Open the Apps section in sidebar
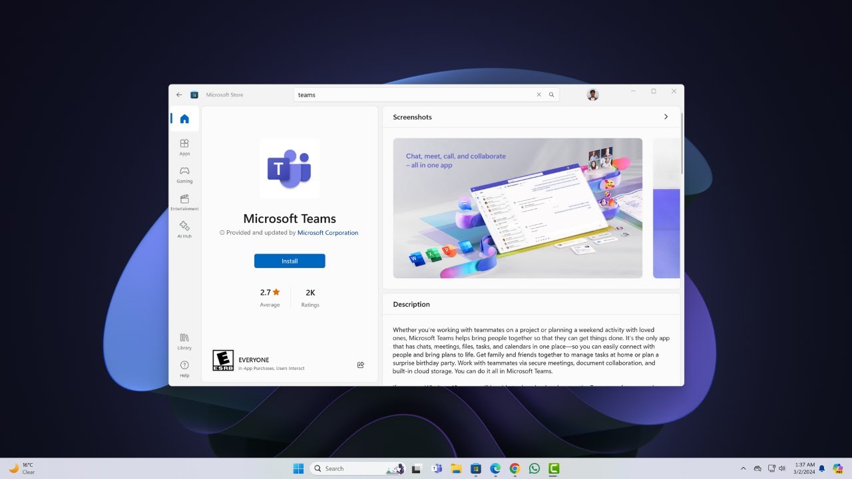Image resolution: width=852 pixels, height=479 pixels. [x=184, y=147]
